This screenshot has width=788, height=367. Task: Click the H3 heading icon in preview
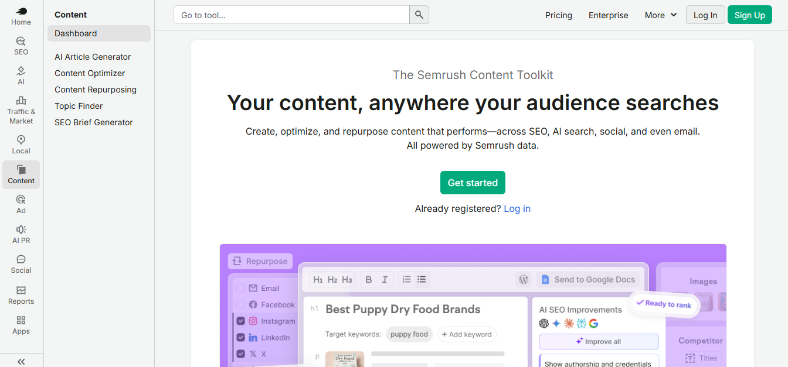point(347,280)
